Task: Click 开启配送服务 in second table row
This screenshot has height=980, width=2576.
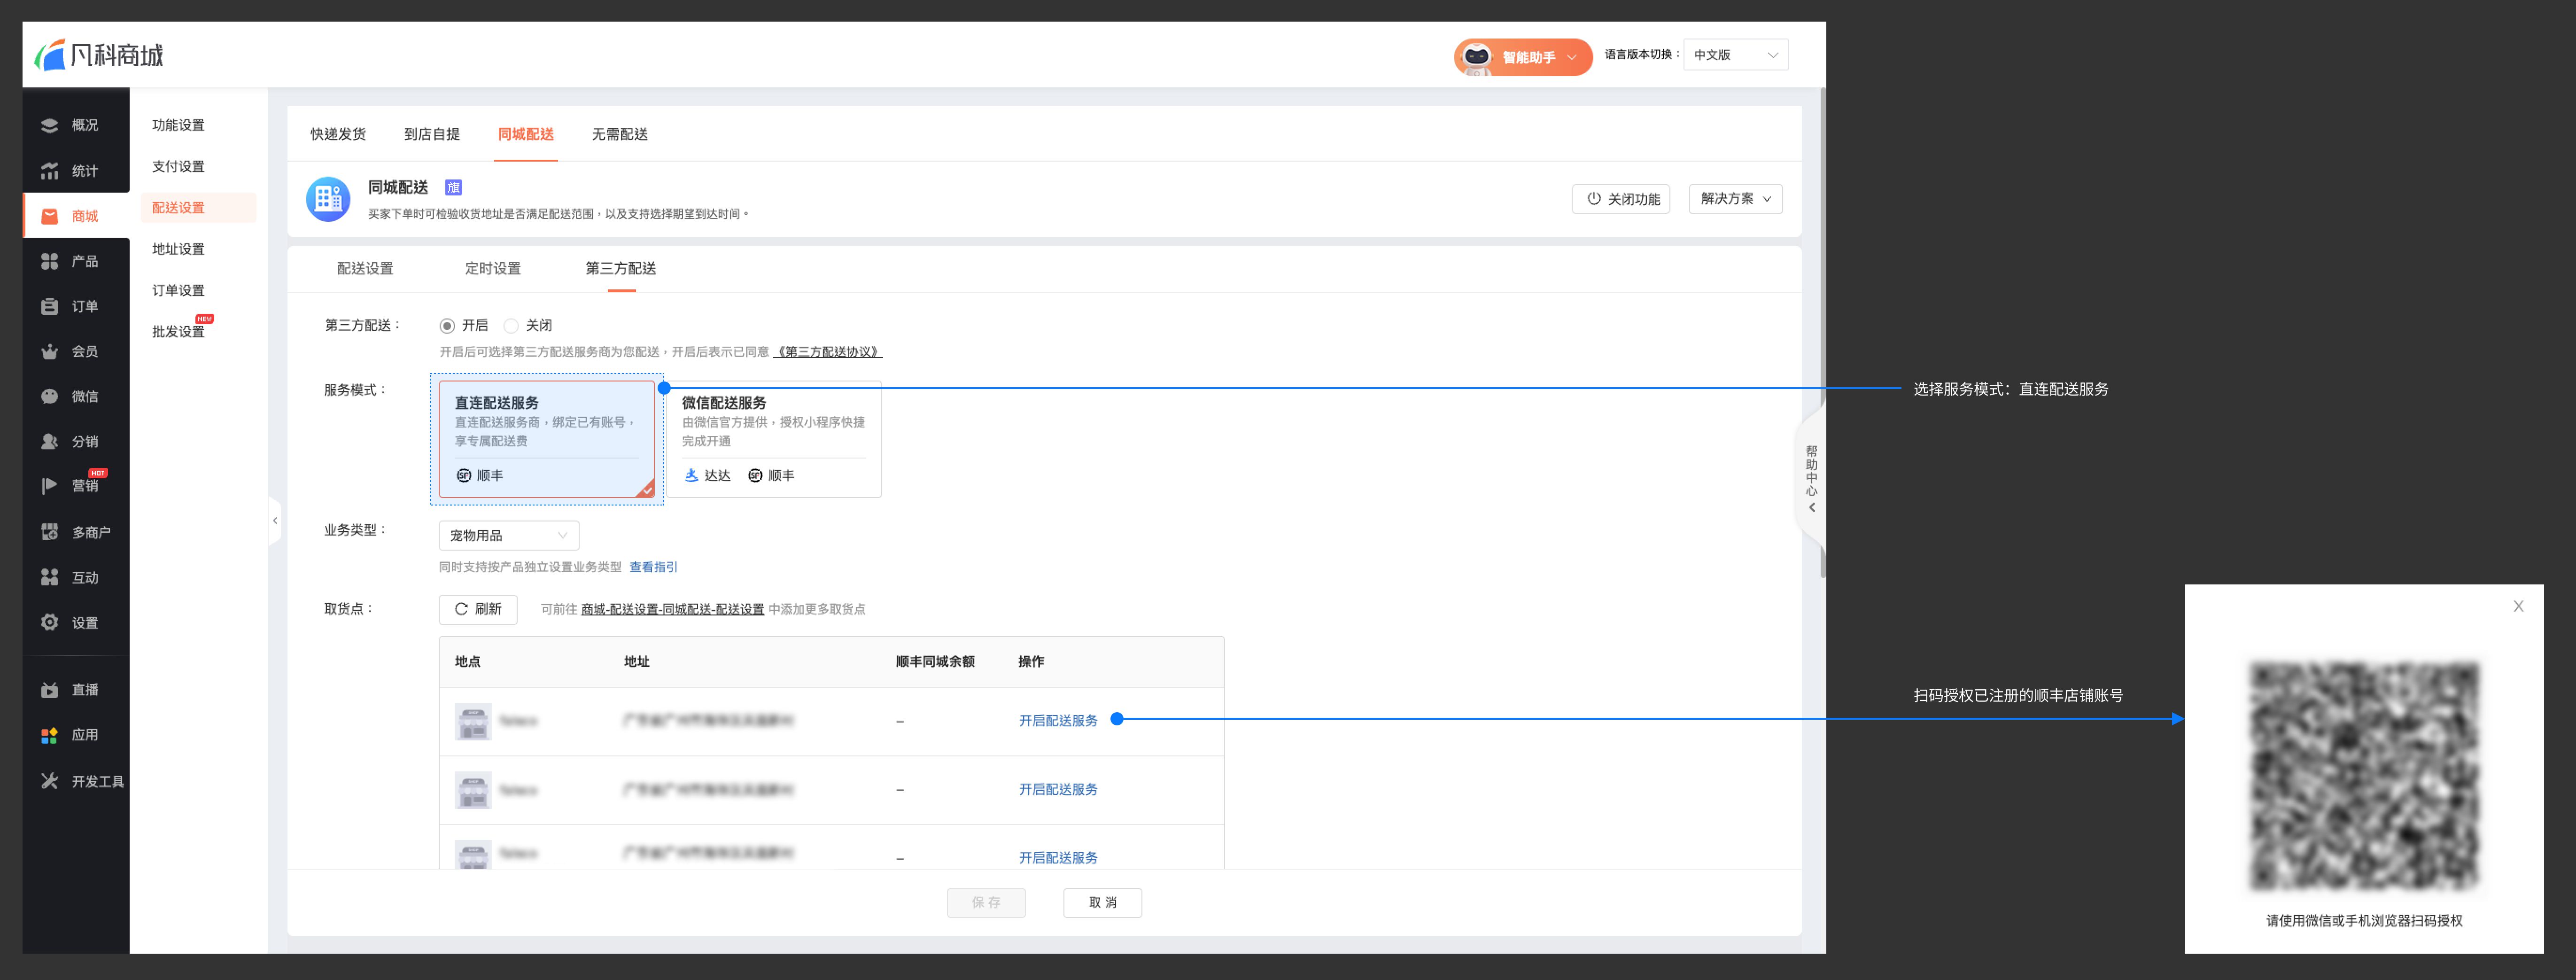Action: tap(1058, 790)
